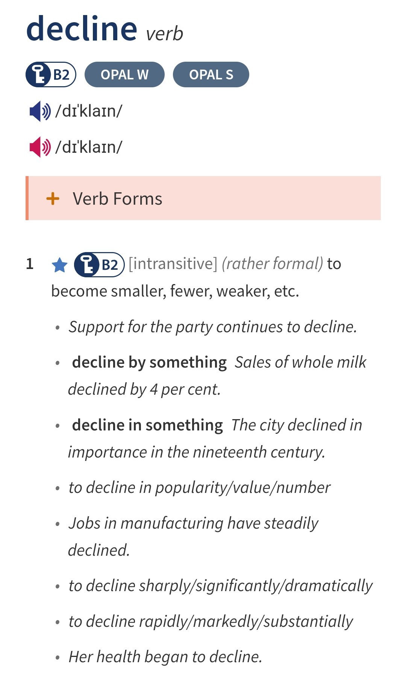The width and height of the screenshot is (406, 675).
Task: Click the "decline by something" pattern
Action: (x=149, y=362)
